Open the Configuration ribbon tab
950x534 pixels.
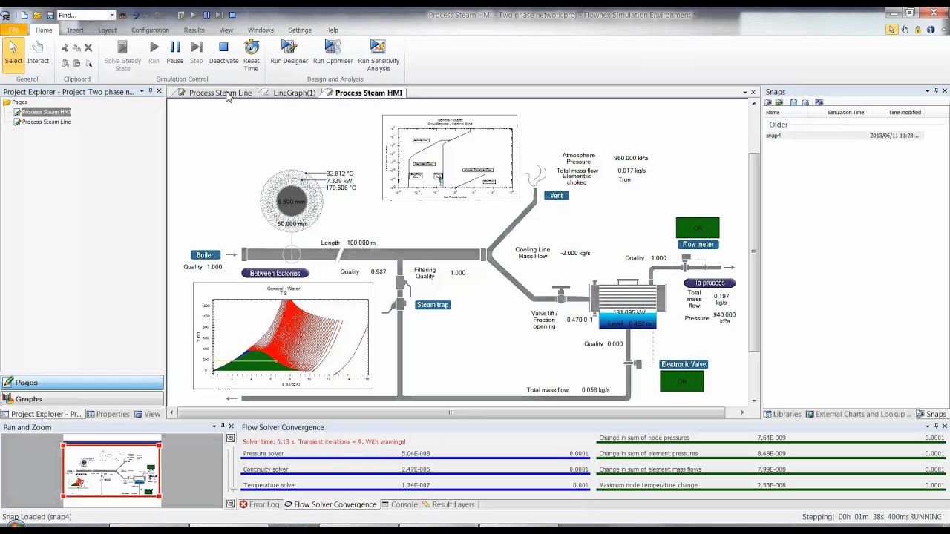150,30
